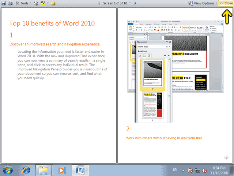The width and height of the screenshot is (234, 176).
Task: Go to the next screen with blue arrow
Action: point(135,3)
